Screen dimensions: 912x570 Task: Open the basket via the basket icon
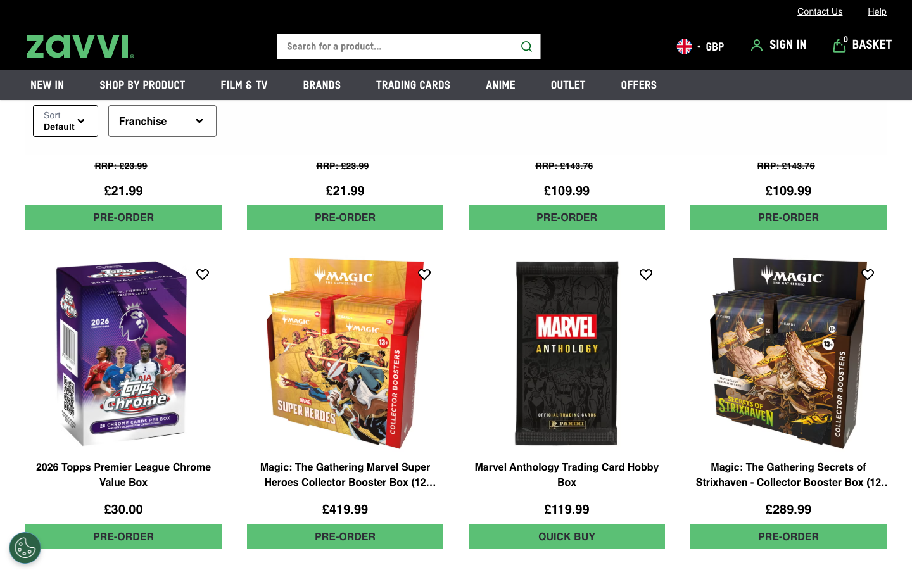click(x=839, y=45)
